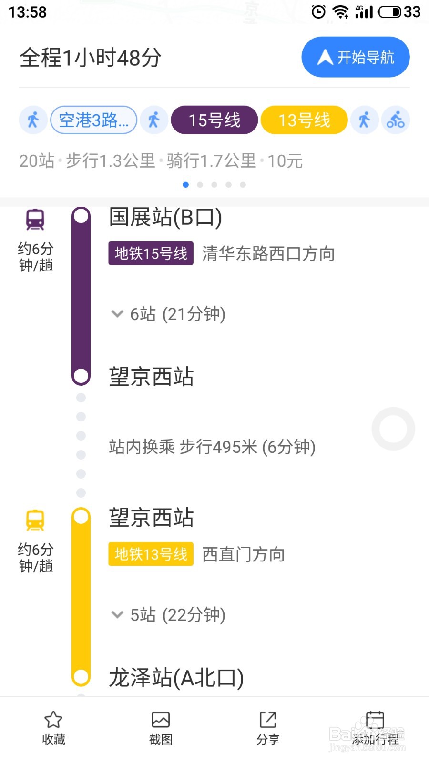Tap 截图 screenshot icon
Screen dimensions: 429x762
(161, 720)
